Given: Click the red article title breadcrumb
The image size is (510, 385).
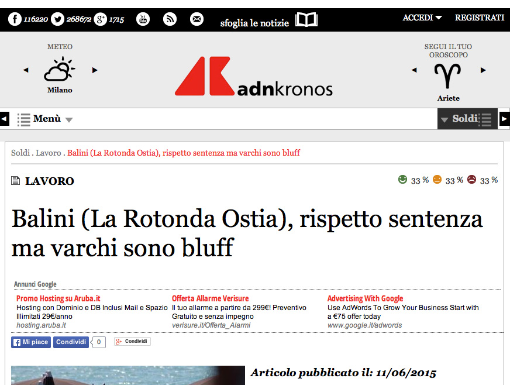Looking at the screenshot, I should (x=184, y=153).
